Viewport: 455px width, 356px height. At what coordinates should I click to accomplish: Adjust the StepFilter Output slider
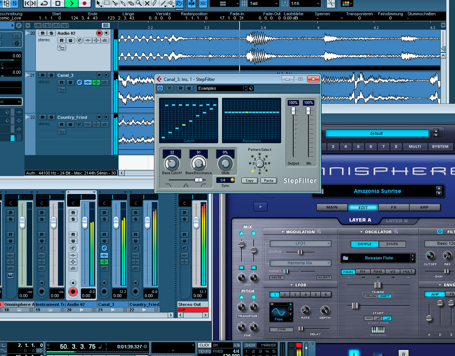[x=294, y=111]
